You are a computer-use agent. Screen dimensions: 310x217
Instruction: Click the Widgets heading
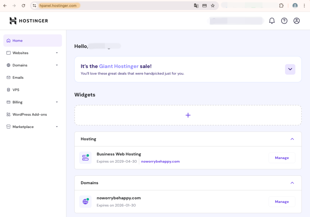[85, 95]
